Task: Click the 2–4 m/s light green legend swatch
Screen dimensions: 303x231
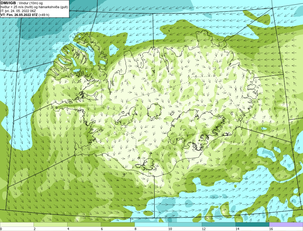Action: [x=50, y=224]
